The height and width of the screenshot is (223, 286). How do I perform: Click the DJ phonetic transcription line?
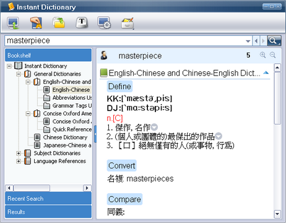pos(139,108)
